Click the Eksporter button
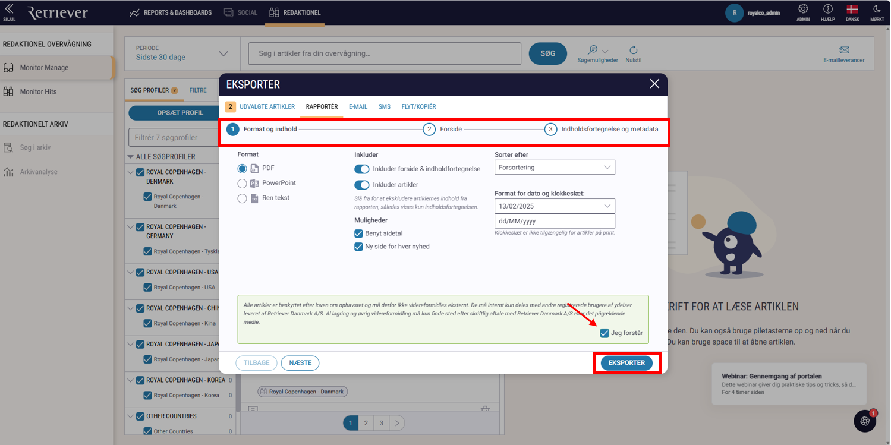 pos(626,362)
